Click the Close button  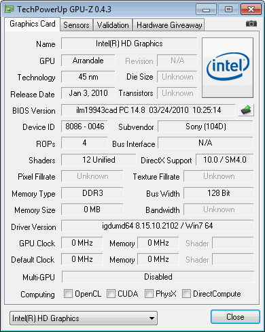(235, 317)
